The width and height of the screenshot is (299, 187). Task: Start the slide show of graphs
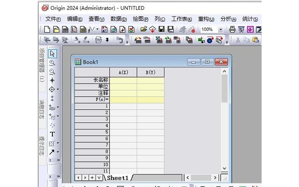(x=241, y=29)
